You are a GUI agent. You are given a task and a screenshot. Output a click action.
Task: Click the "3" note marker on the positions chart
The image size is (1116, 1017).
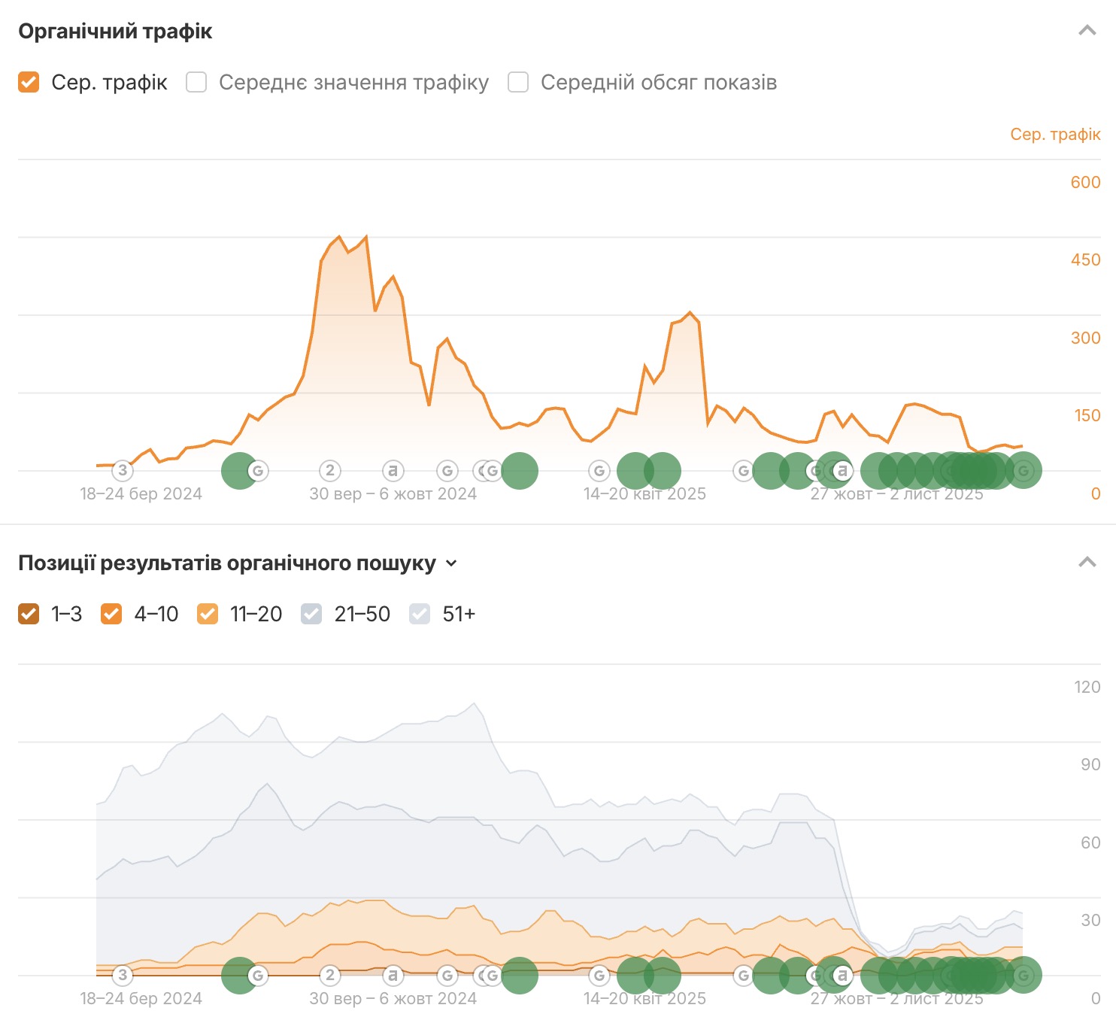pyautogui.click(x=123, y=976)
